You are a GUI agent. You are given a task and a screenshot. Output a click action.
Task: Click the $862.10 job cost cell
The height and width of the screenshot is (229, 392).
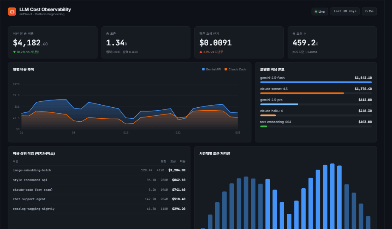[179, 180]
